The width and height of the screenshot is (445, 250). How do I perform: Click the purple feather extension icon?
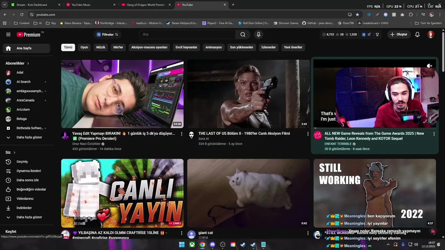pos(377,15)
